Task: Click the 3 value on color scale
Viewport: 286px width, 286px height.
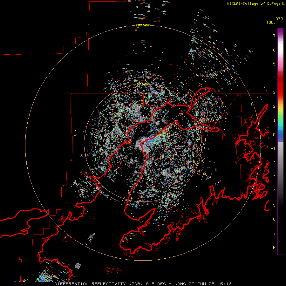Action: click(x=274, y=92)
